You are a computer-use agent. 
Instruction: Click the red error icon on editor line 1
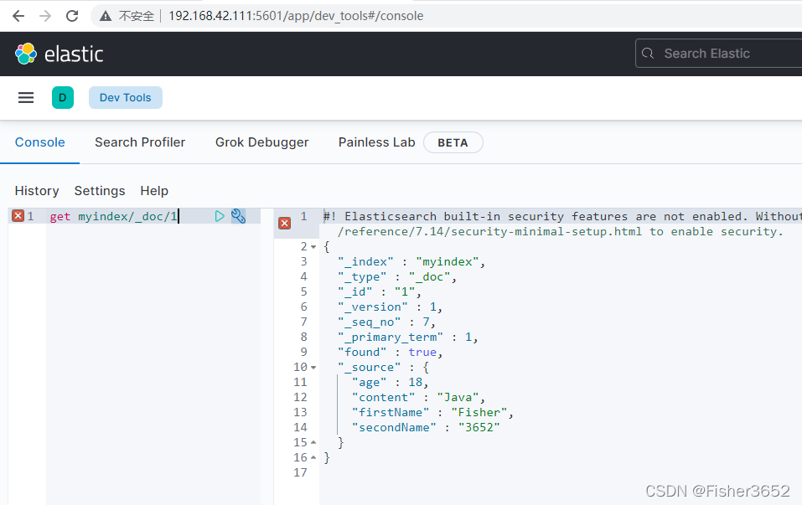pyautogui.click(x=18, y=216)
